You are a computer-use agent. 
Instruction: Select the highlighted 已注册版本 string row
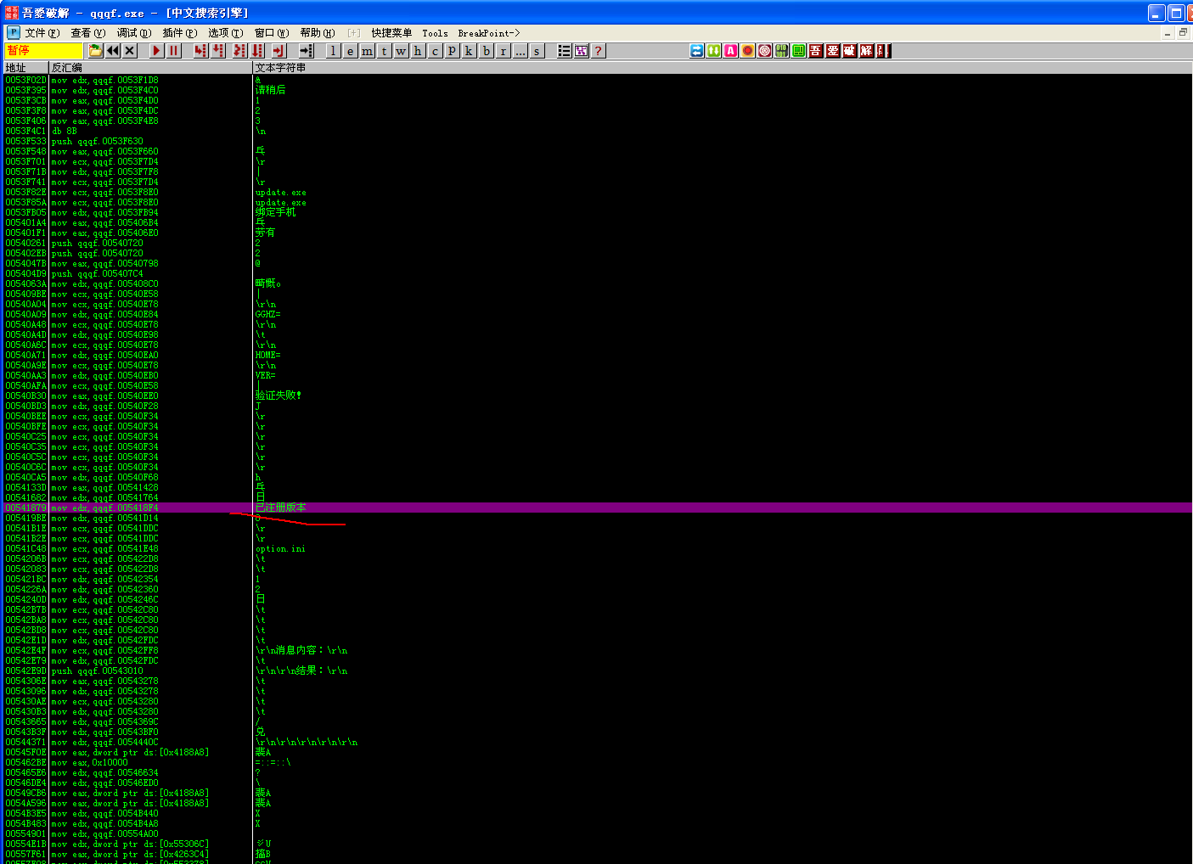pyautogui.click(x=596, y=508)
